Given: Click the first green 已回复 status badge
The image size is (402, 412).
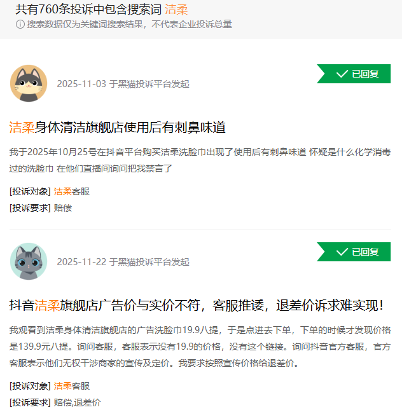Looking at the screenshot, I should [354, 74].
